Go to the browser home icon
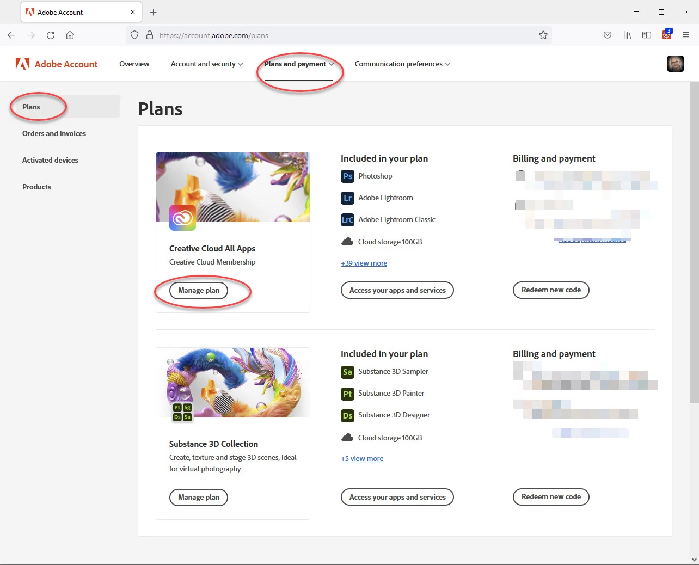 (70, 35)
